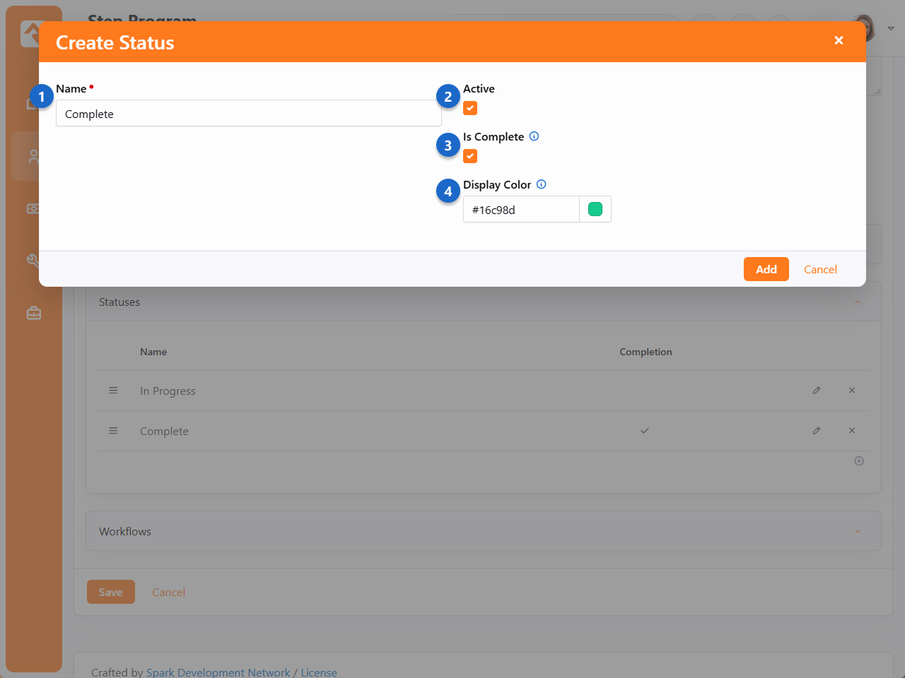
Task: Click the Display Color hex input
Action: tap(521, 210)
